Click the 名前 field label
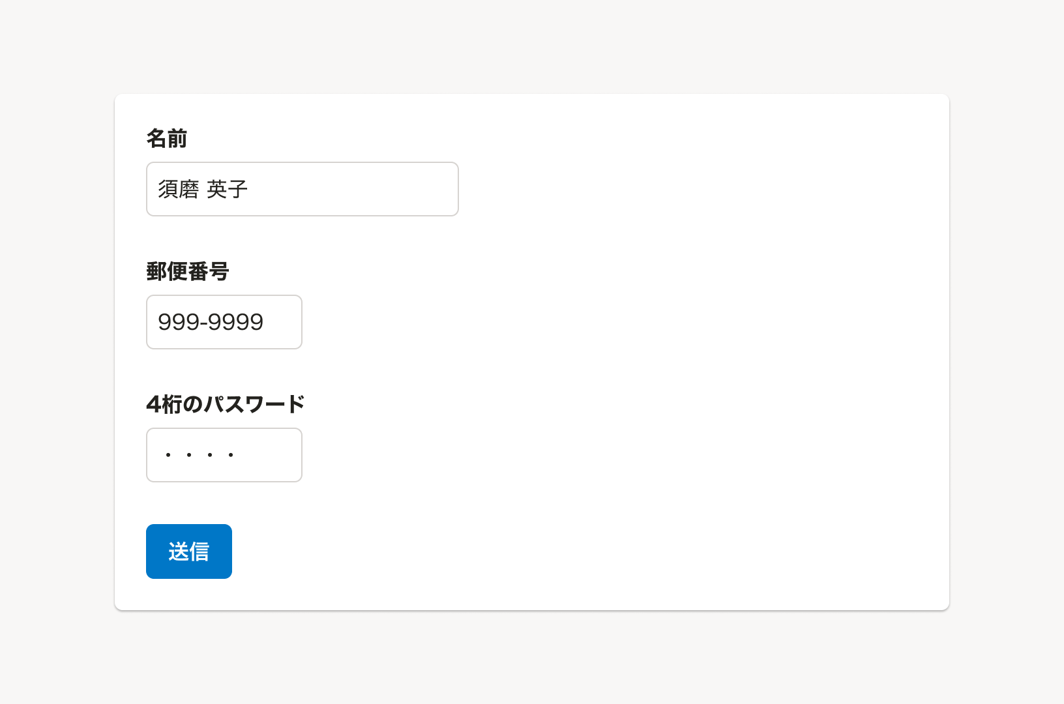Image resolution: width=1064 pixels, height=704 pixels. click(x=167, y=139)
